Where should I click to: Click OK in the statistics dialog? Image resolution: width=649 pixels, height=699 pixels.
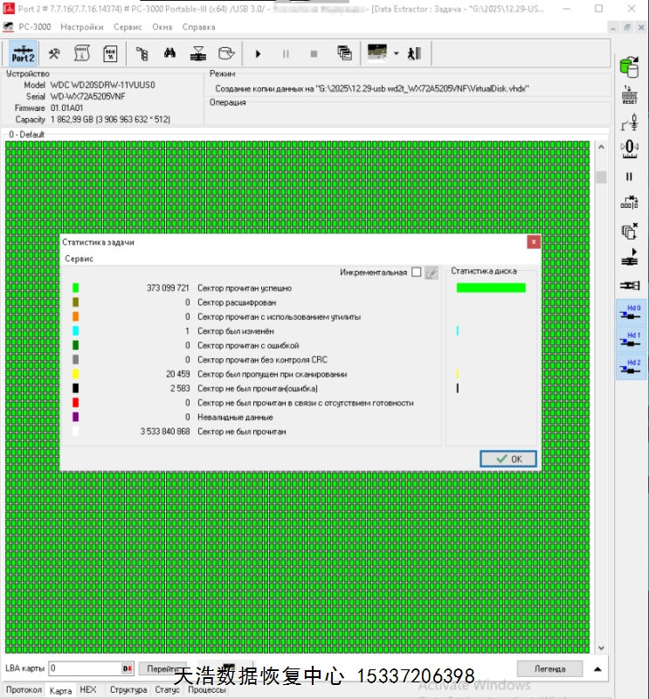coord(508,459)
